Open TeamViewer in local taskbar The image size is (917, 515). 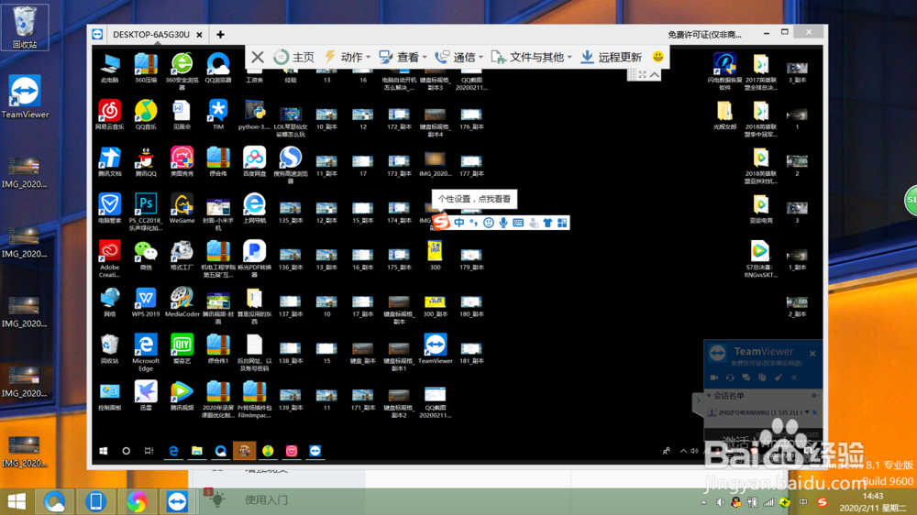[x=177, y=501]
